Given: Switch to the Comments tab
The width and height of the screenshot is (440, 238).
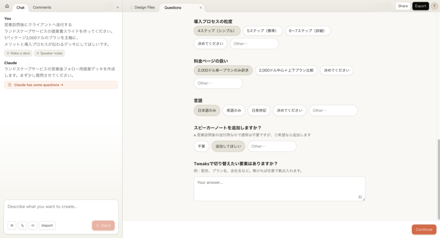Looking at the screenshot, I should [x=42, y=7].
